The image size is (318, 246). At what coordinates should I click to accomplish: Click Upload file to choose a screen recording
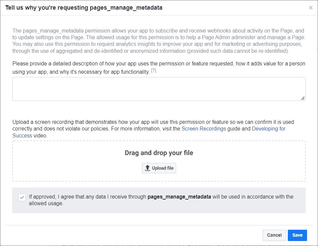159,168
